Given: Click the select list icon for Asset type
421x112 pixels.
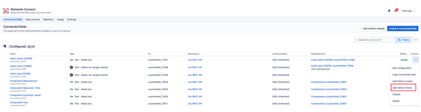Looking at the screenshot, I should click(x=71, y=75).
